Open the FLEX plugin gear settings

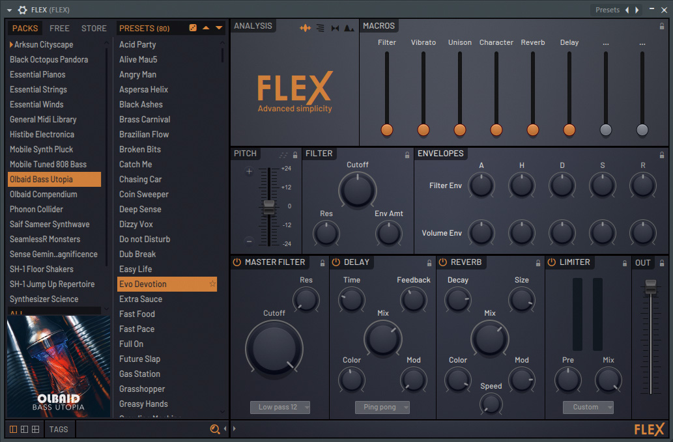(x=23, y=10)
